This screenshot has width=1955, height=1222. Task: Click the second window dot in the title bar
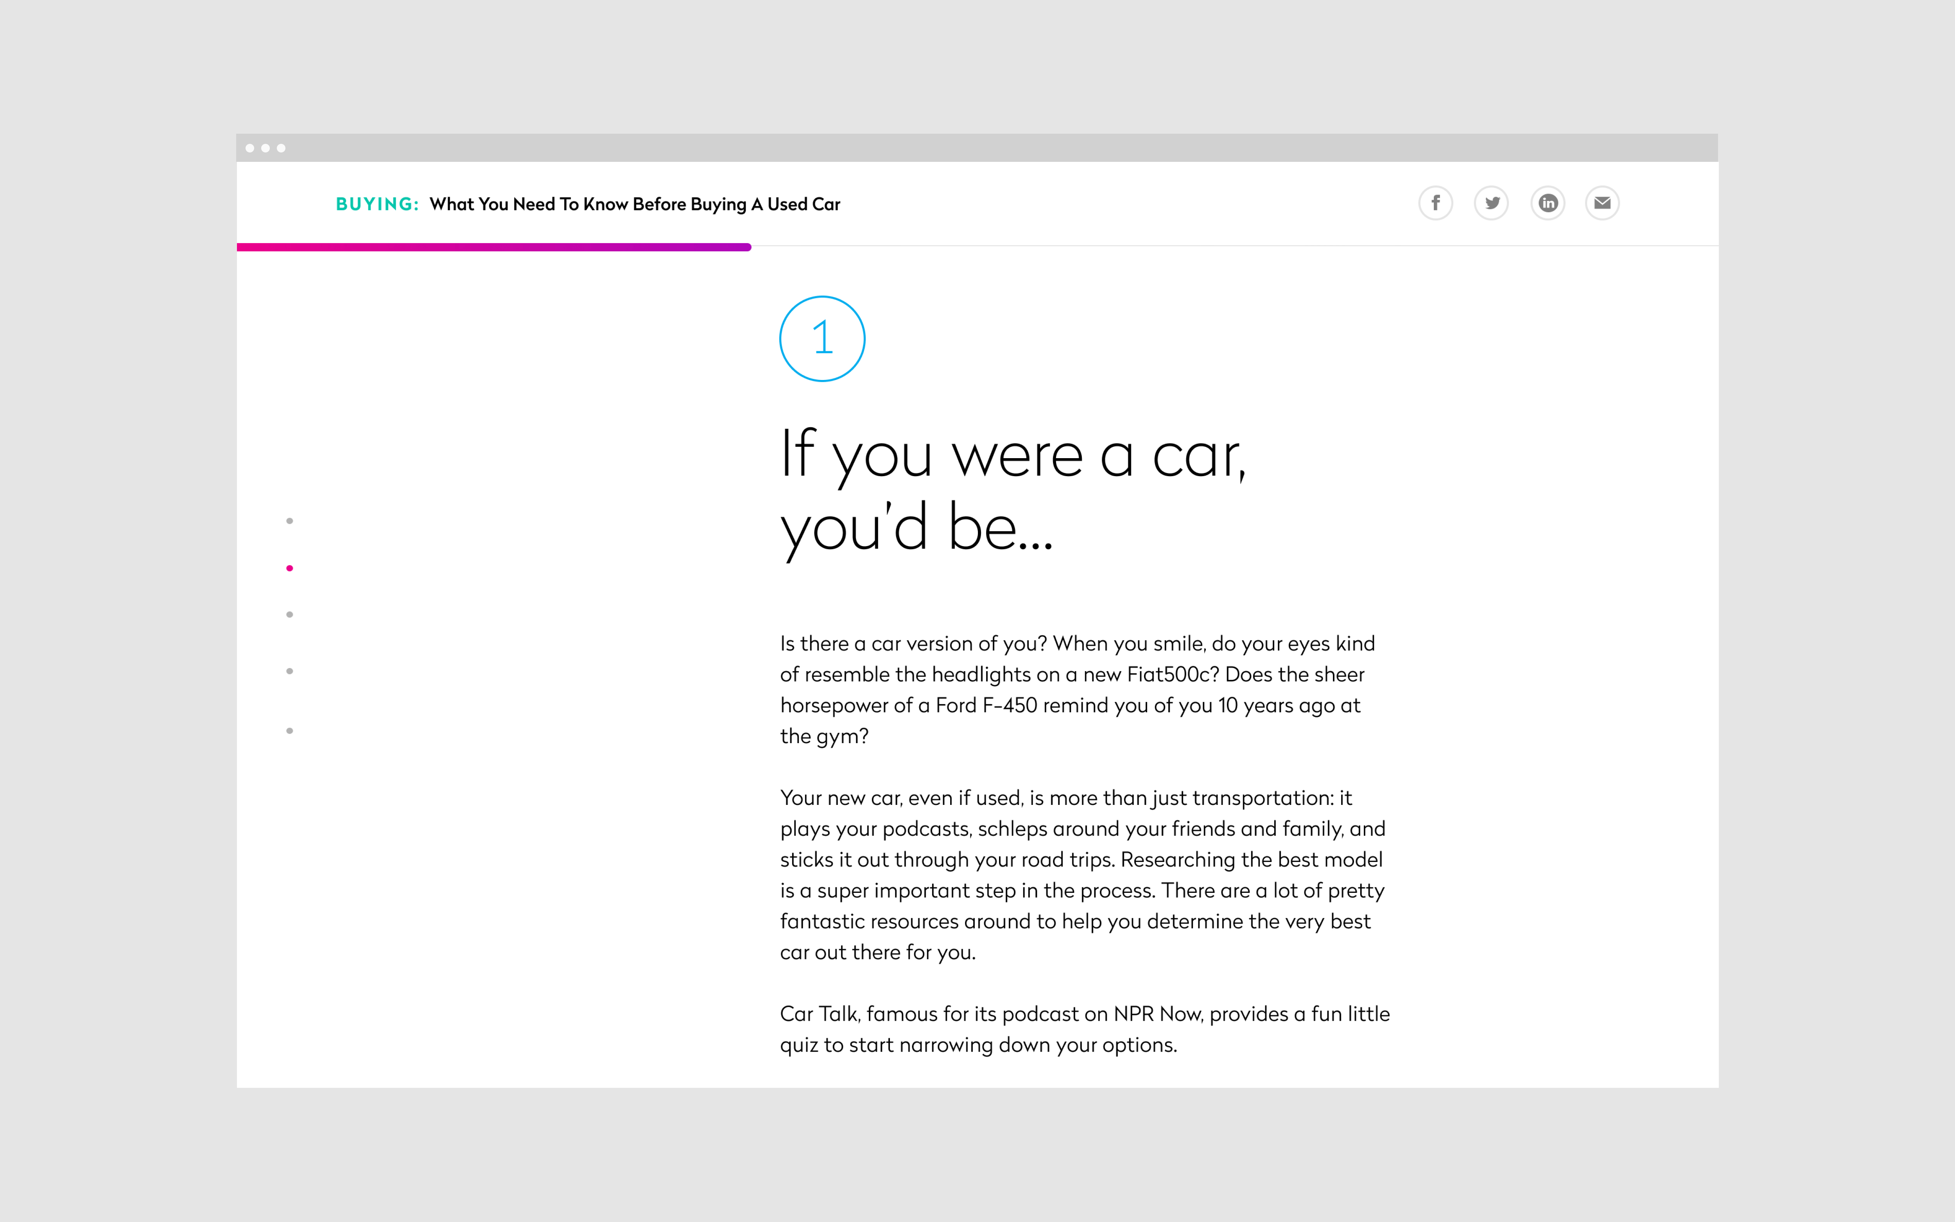tap(265, 148)
